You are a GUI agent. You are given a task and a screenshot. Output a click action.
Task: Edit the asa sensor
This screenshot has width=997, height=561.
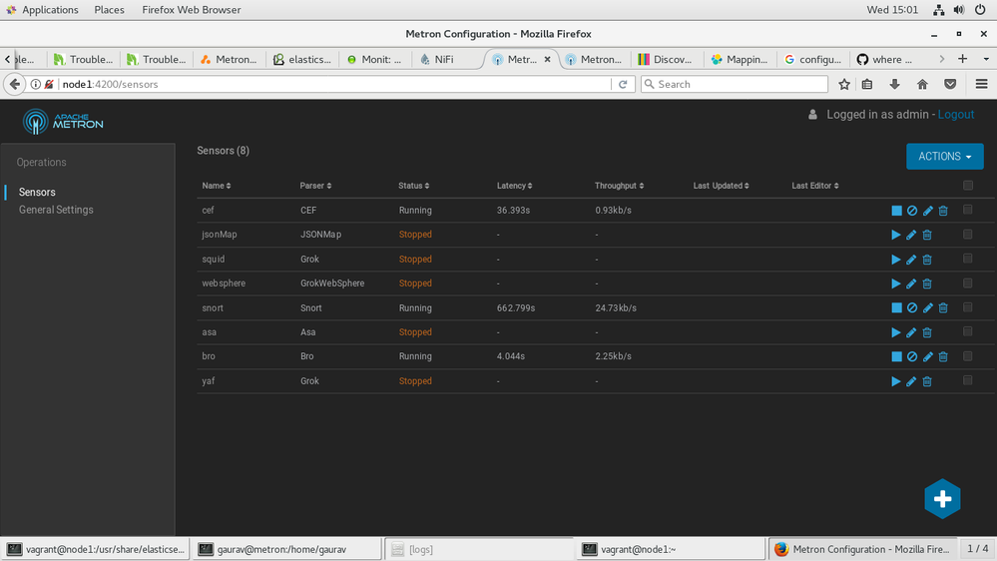click(x=911, y=332)
